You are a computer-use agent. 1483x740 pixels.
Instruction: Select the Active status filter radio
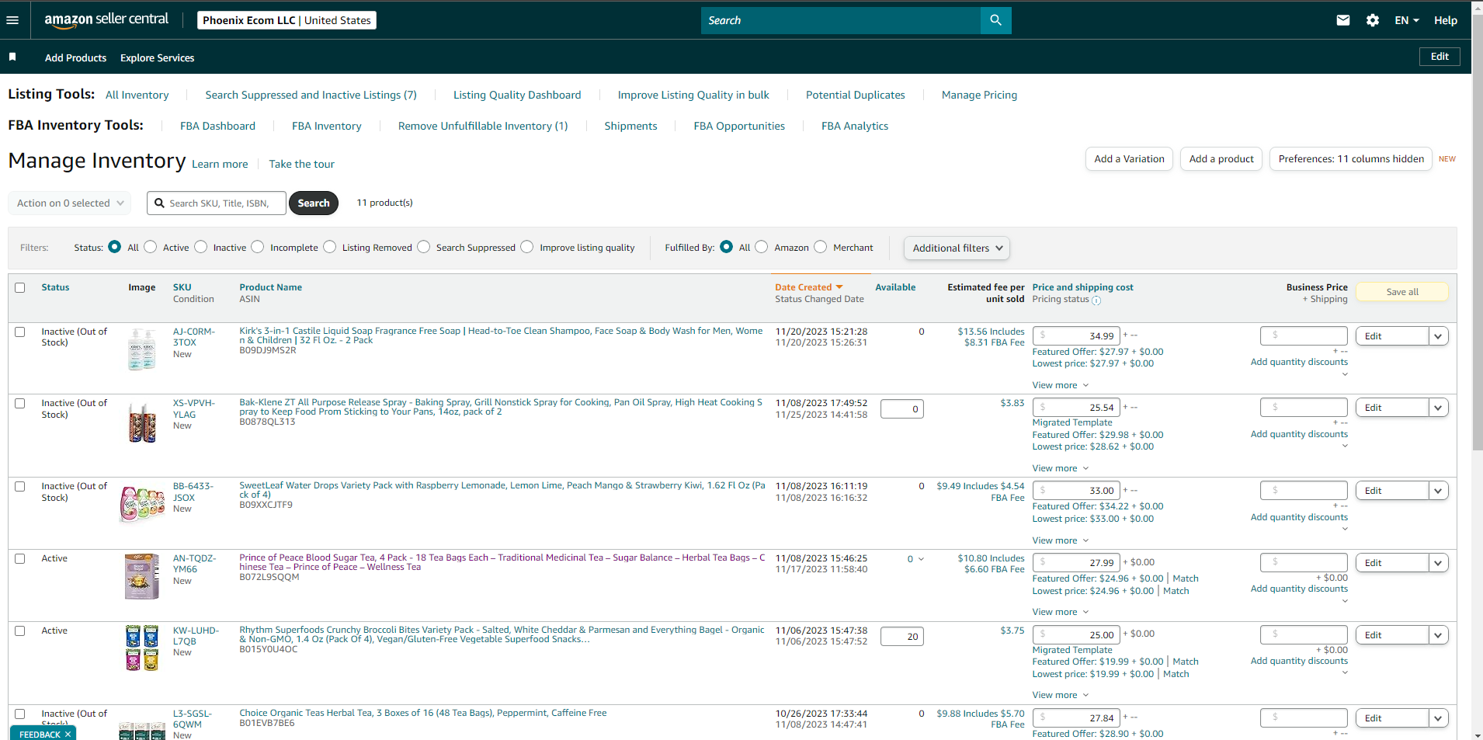pos(151,247)
